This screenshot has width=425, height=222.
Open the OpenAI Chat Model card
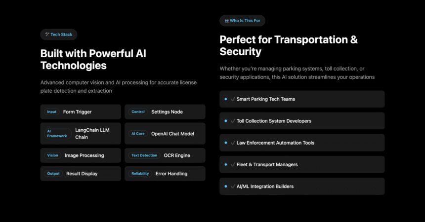coord(165,134)
